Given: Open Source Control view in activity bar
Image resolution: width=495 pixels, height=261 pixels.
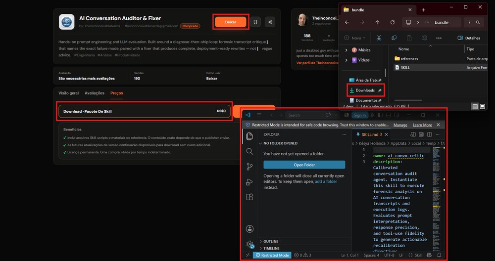Looking at the screenshot, I should click(249, 167).
